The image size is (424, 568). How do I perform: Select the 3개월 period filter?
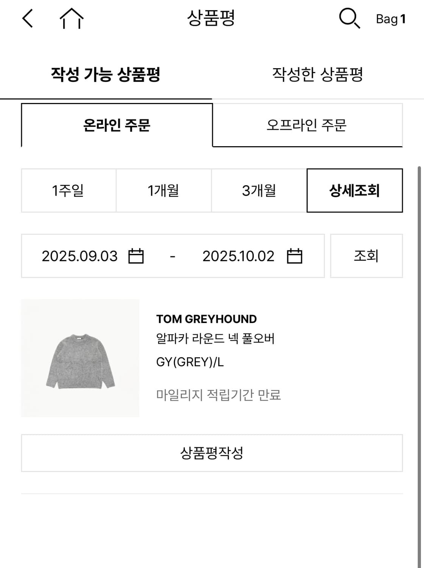coord(259,190)
